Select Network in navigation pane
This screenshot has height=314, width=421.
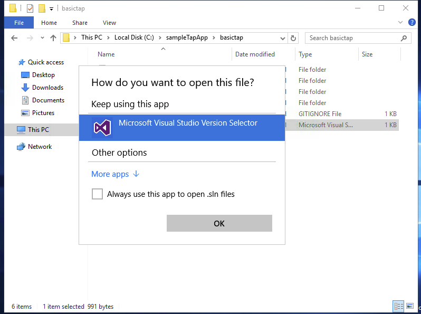(40, 147)
